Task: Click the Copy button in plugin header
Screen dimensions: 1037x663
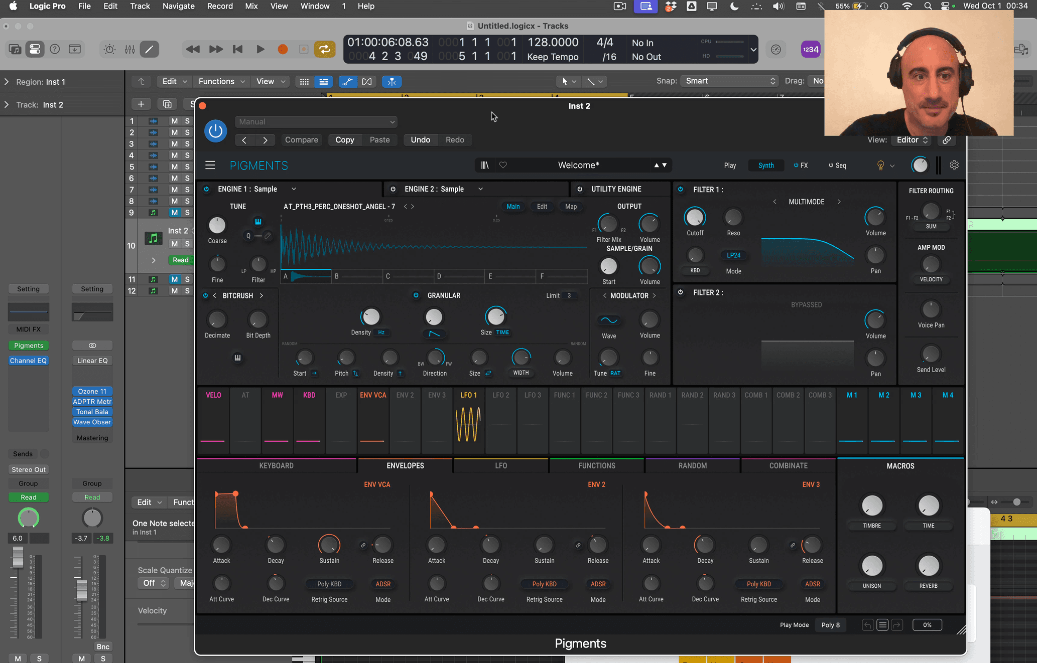Action: 344,140
